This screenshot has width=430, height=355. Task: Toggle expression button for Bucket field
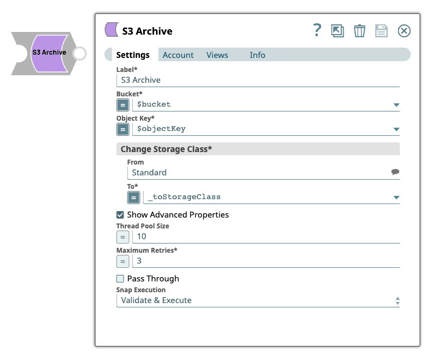[x=123, y=104]
